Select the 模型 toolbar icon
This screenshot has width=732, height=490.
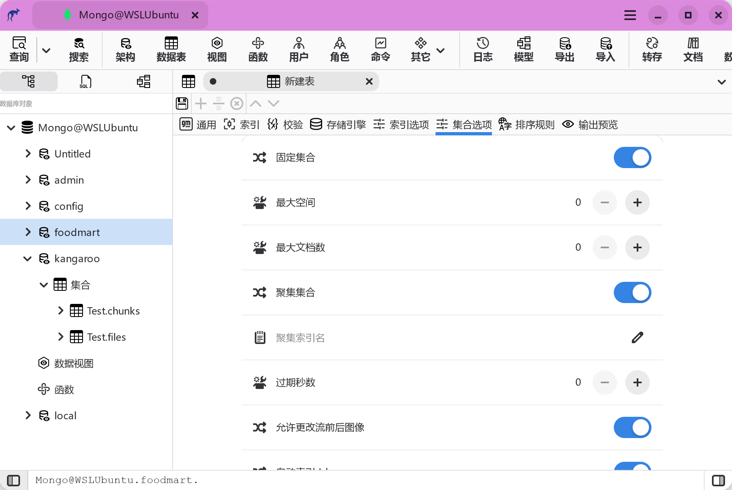(523, 49)
